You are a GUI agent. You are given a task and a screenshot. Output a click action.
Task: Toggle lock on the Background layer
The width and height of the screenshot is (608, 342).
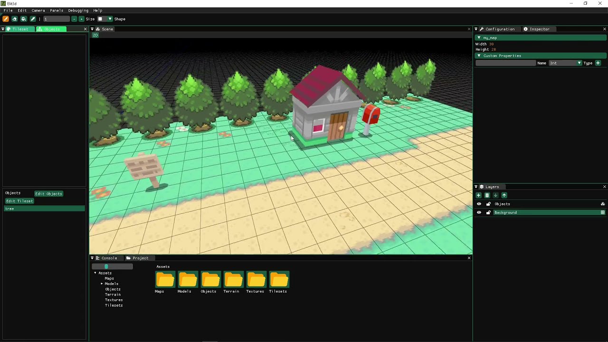pyautogui.click(x=488, y=213)
